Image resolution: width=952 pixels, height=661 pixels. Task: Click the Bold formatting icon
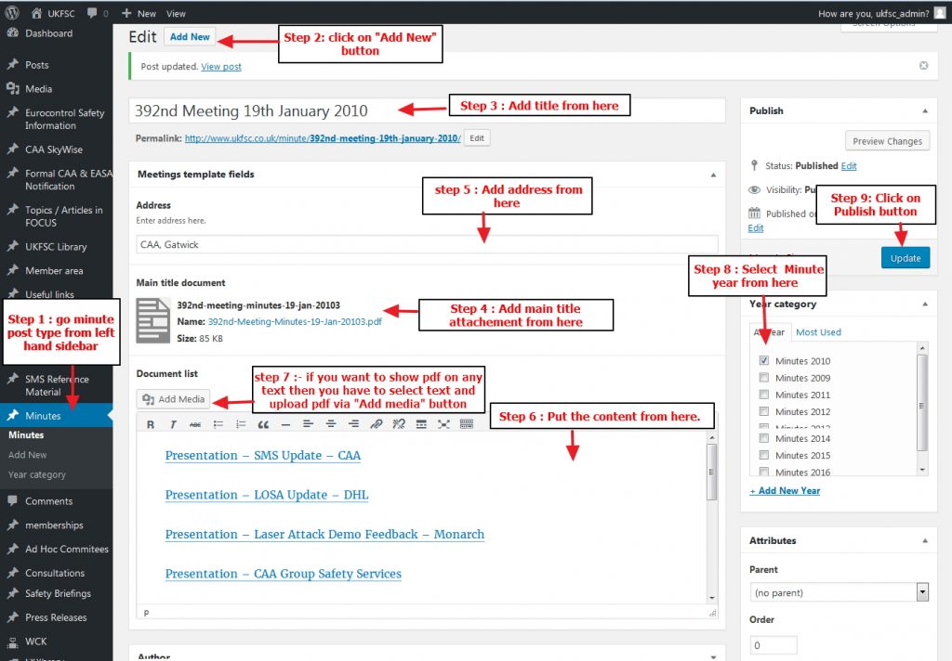151,424
